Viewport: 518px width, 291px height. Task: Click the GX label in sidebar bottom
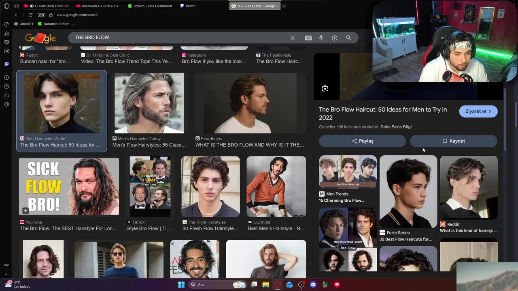pyautogui.click(x=6, y=265)
